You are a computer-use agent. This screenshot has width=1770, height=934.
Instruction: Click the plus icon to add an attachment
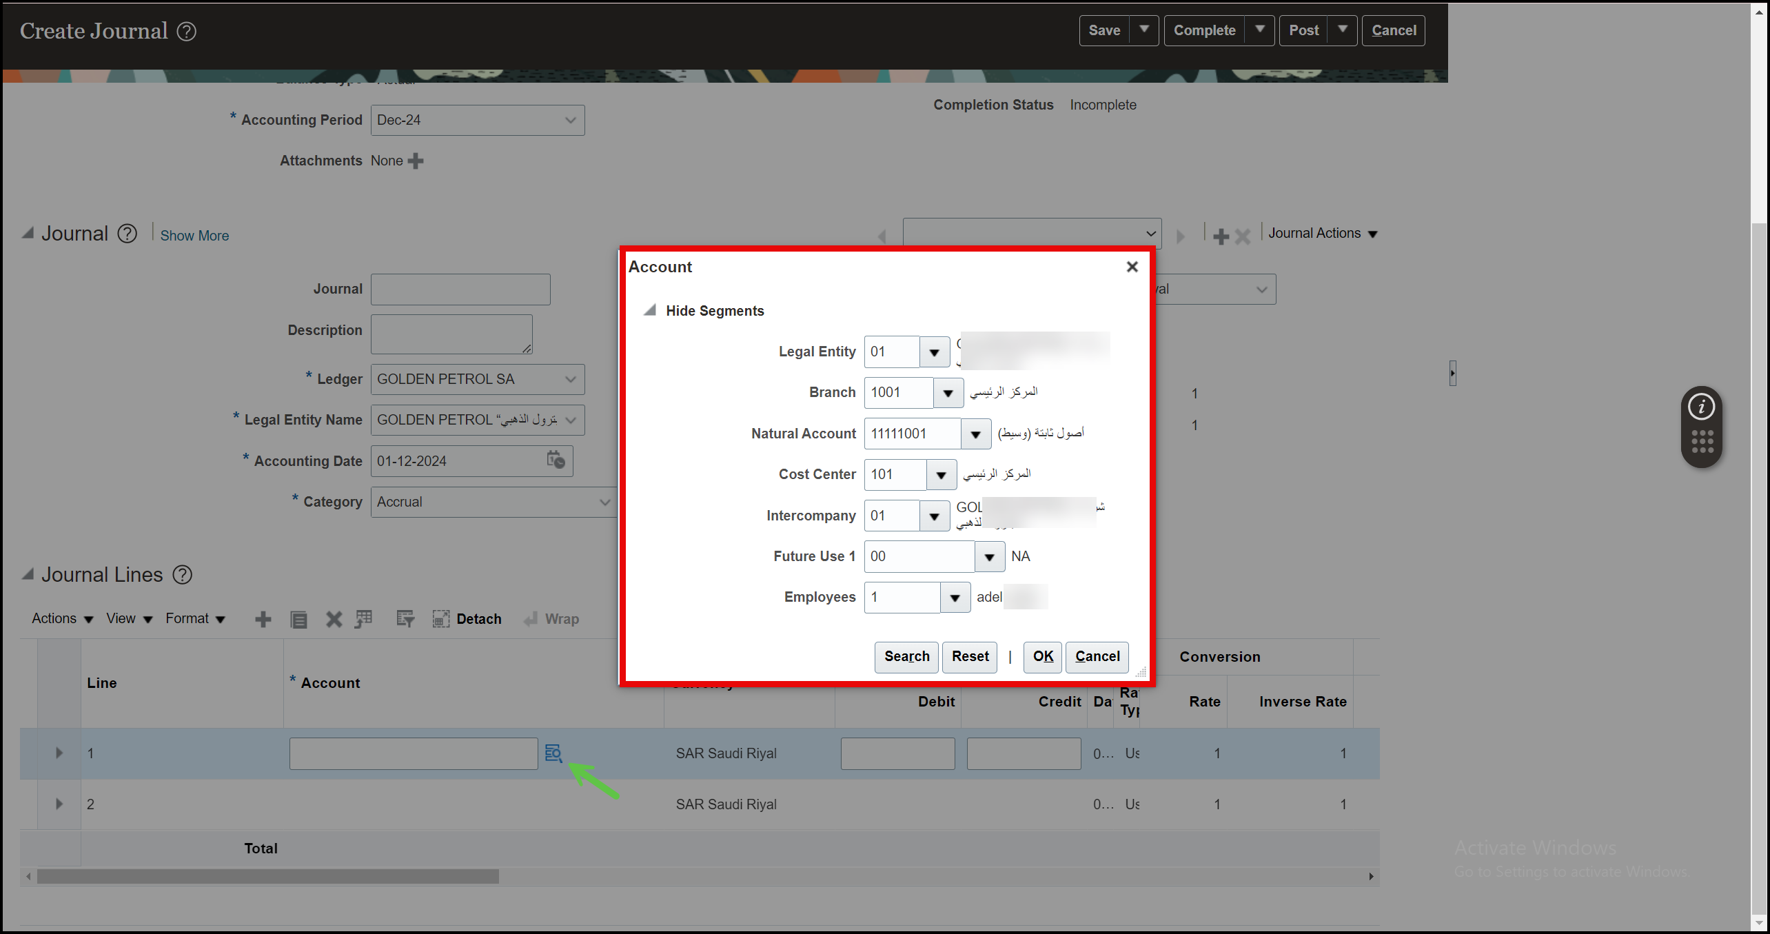point(416,161)
